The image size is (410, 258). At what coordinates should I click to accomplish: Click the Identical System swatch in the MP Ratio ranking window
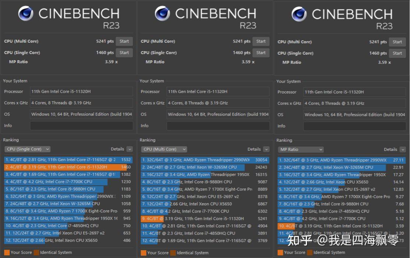[x=310, y=252]
